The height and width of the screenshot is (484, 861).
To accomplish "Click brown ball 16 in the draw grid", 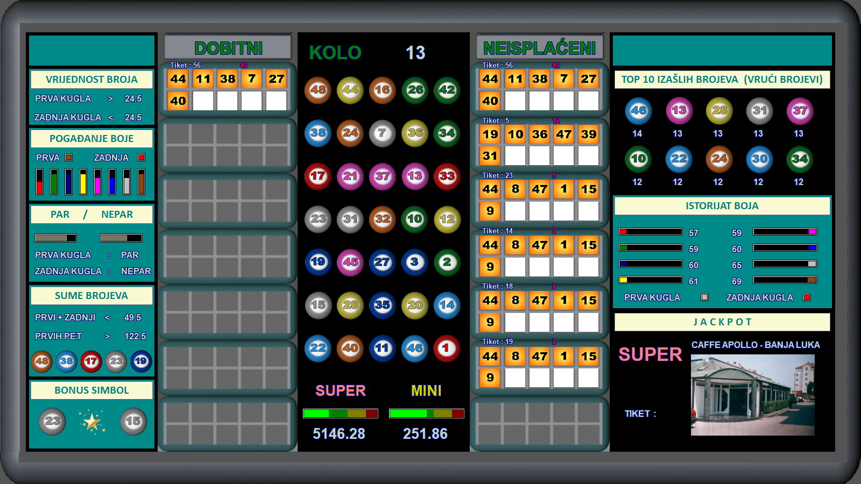I will pyautogui.click(x=382, y=90).
